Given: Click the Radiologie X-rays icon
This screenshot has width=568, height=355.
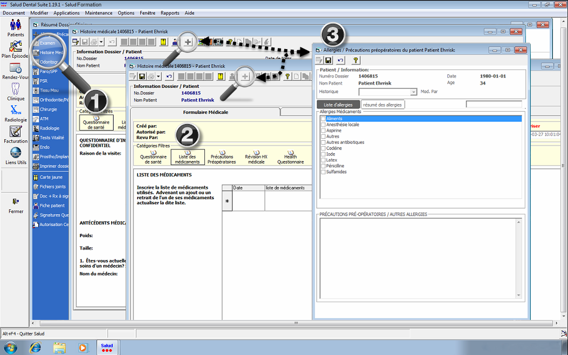Looking at the screenshot, I should (x=16, y=111).
